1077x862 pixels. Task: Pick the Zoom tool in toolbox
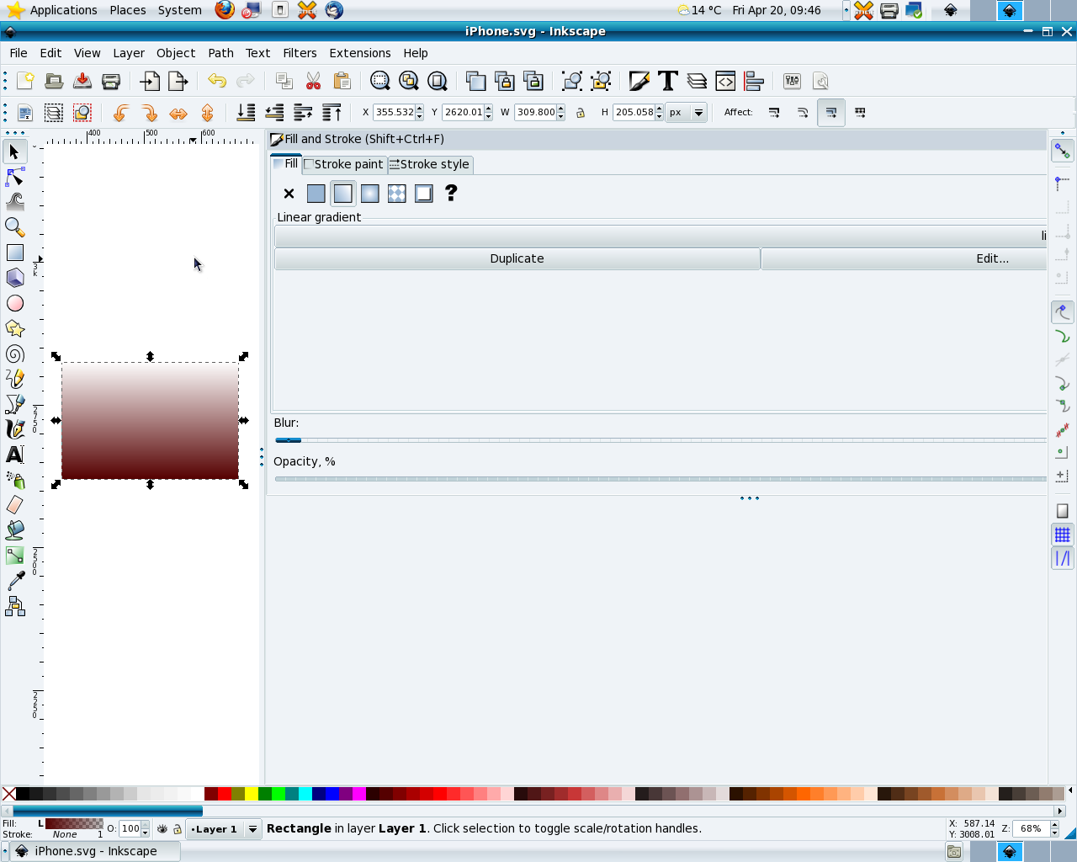(x=15, y=227)
